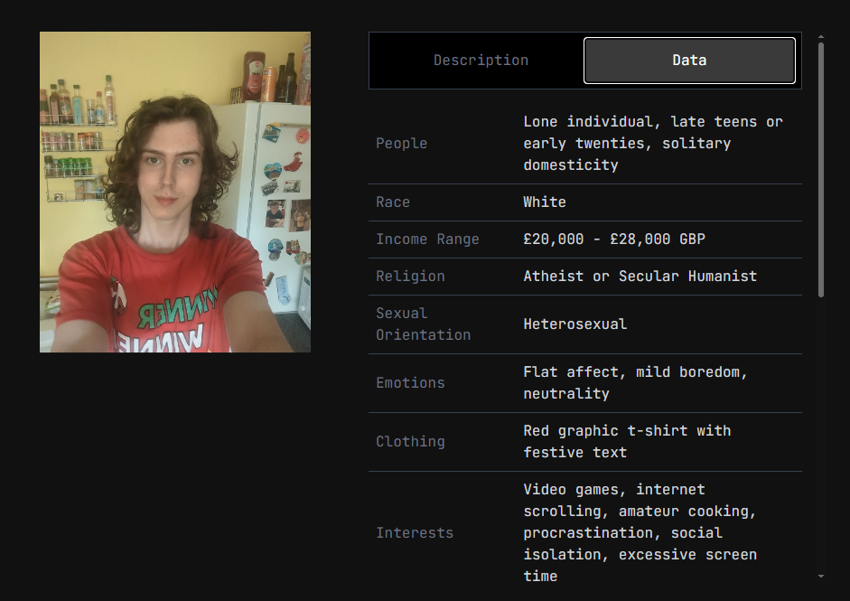Click the Atheist or Secular Humanist value
This screenshot has width=850, height=601.
click(x=640, y=276)
